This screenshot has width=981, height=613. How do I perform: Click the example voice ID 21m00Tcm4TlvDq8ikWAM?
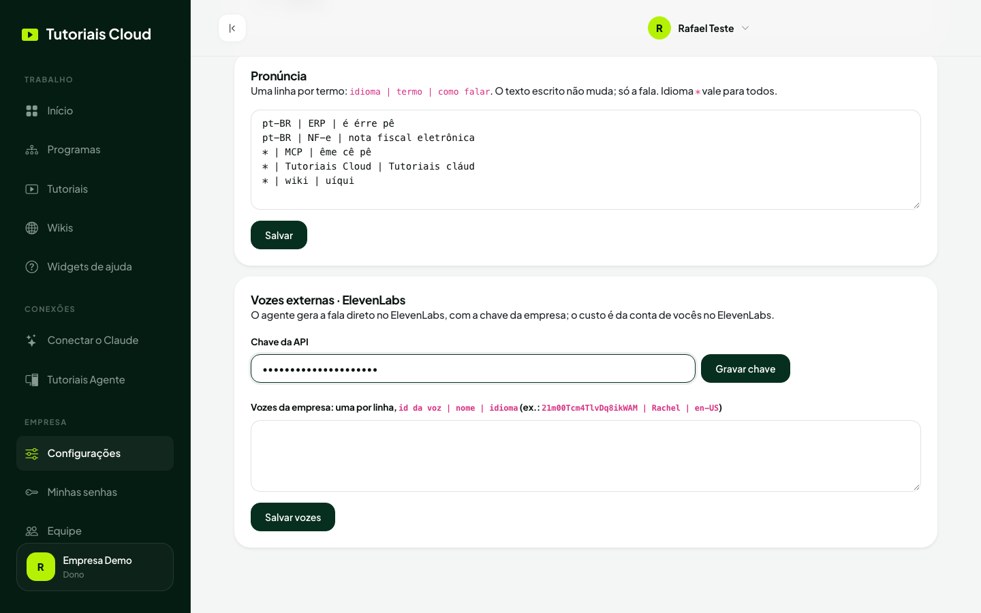pos(589,408)
